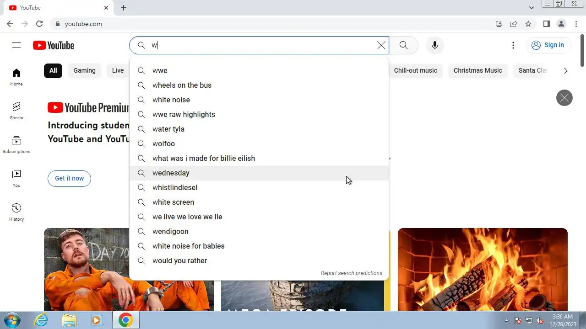Choose 'what was i made for billie eilish'

pyautogui.click(x=259, y=158)
